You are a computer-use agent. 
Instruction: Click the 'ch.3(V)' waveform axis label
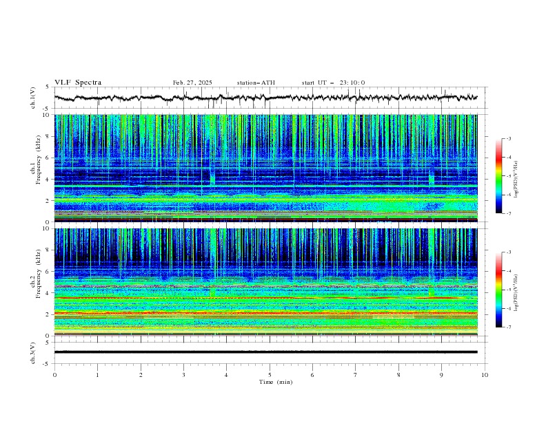tap(33, 353)
